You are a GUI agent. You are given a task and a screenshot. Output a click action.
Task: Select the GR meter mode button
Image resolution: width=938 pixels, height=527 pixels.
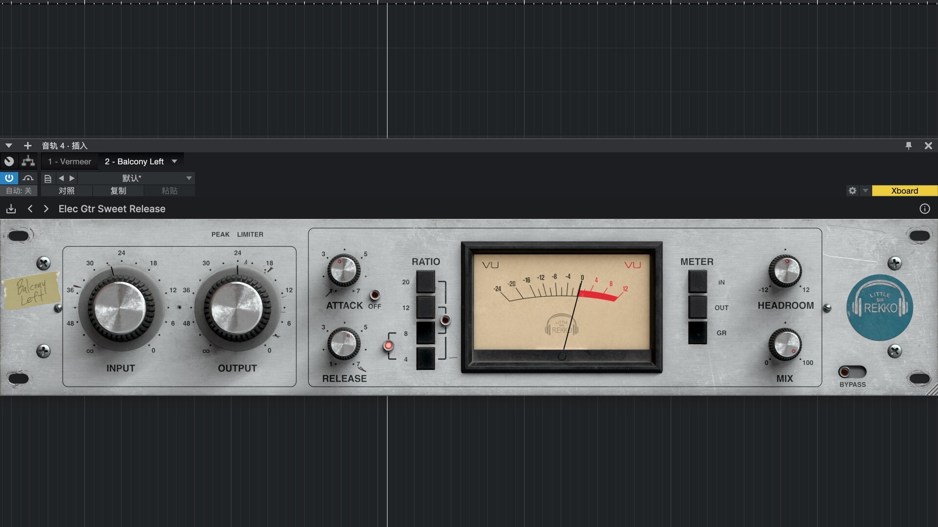(x=697, y=333)
